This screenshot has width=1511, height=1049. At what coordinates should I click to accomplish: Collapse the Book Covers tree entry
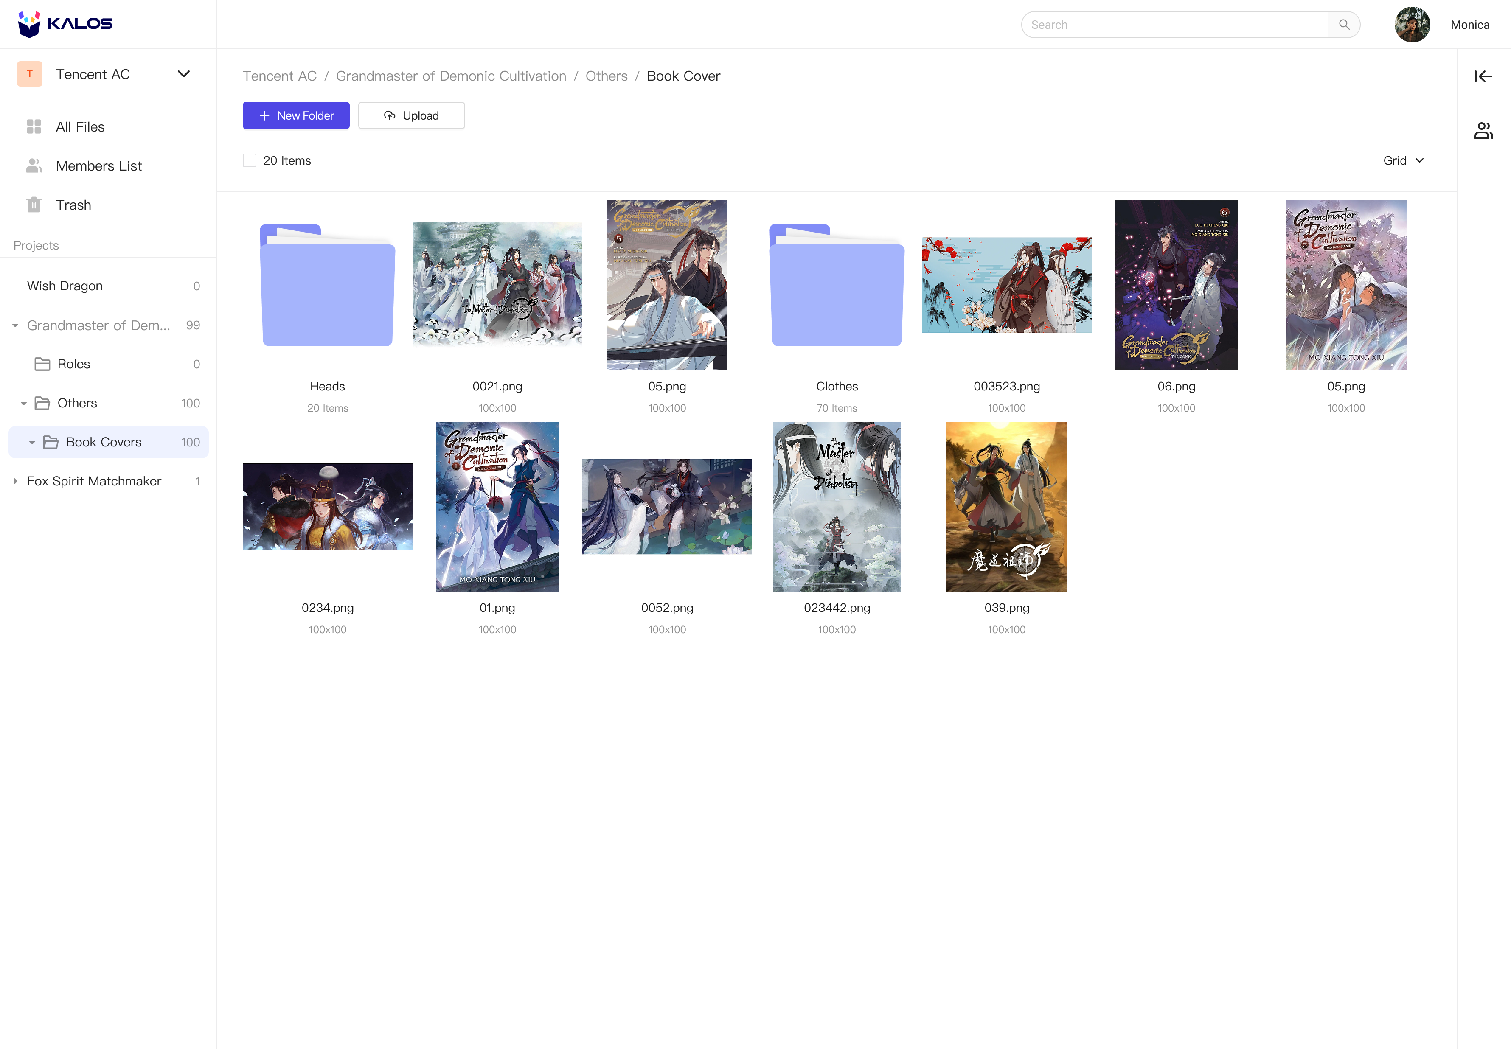pos(32,442)
